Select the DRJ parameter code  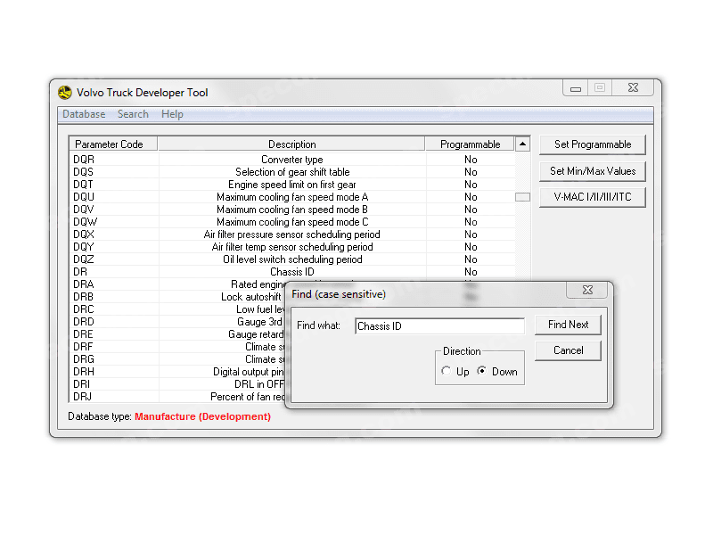[x=82, y=397]
